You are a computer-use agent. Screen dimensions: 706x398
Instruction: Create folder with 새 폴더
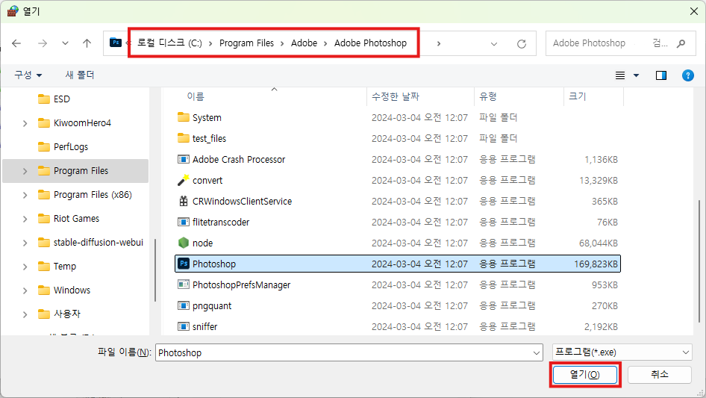click(x=80, y=75)
